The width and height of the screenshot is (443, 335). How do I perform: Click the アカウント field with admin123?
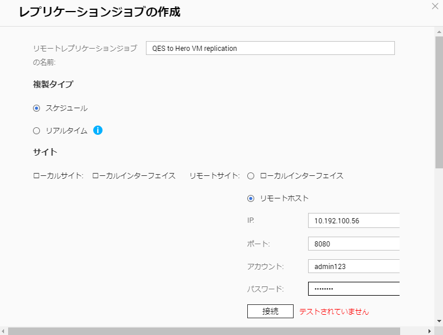pos(354,266)
